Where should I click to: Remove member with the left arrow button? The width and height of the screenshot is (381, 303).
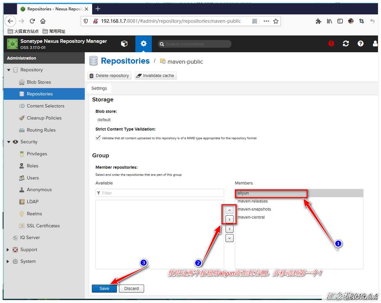click(x=230, y=229)
